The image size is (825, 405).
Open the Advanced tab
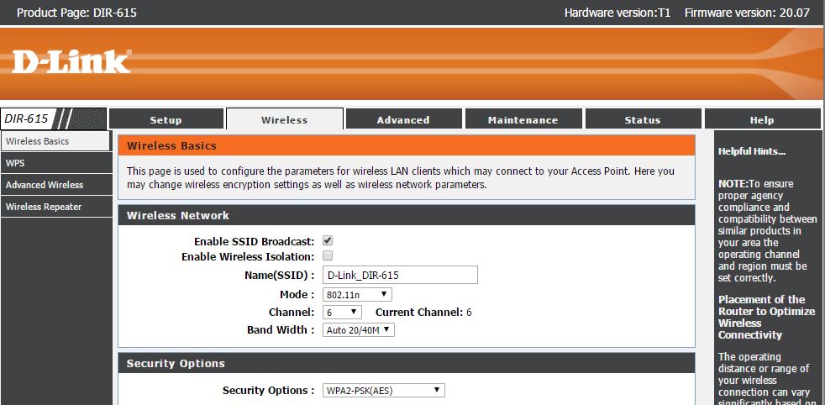(403, 119)
